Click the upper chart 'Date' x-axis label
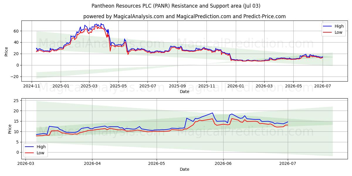 (185, 92)
